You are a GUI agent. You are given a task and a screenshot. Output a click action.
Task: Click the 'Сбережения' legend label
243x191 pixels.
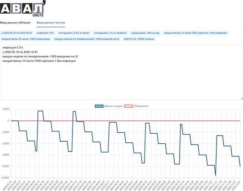click(x=141, y=106)
